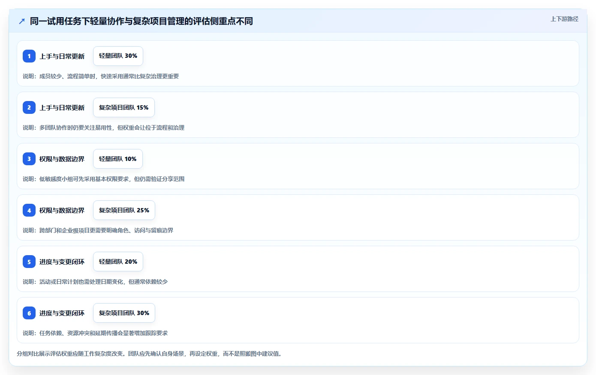The width and height of the screenshot is (596, 375).
Task: Select the step 6 number badge
Action: pyautogui.click(x=29, y=313)
